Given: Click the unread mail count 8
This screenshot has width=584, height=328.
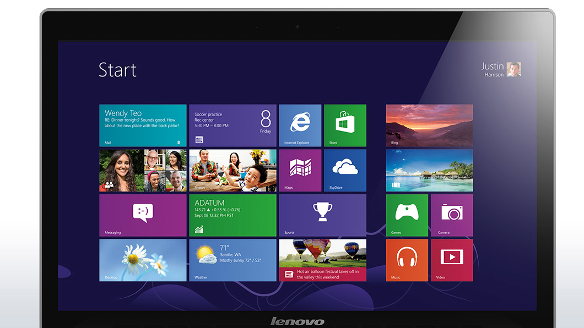Looking at the screenshot, I should coord(179,143).
